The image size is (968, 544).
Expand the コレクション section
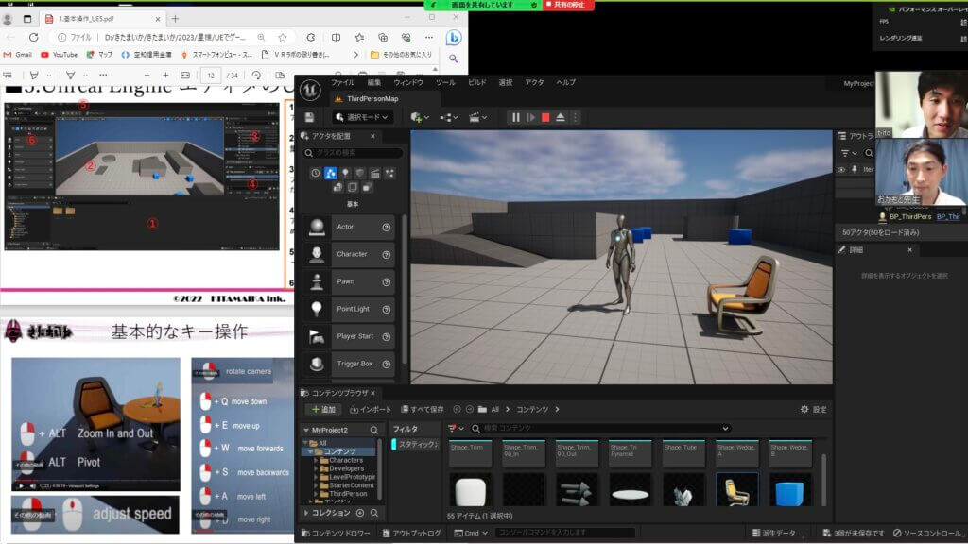coord(306,513)
